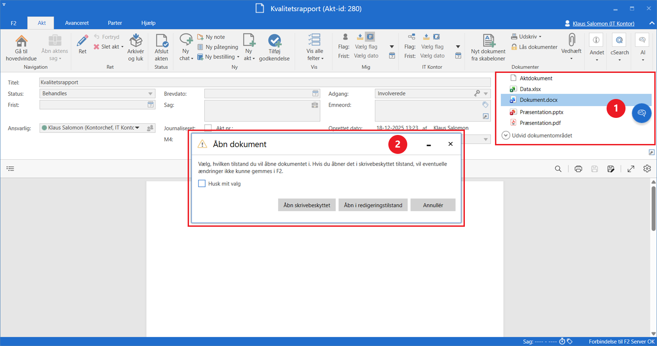
Task: Click the Åbn i redigeringstilstand button
Action: coord(373,205)
